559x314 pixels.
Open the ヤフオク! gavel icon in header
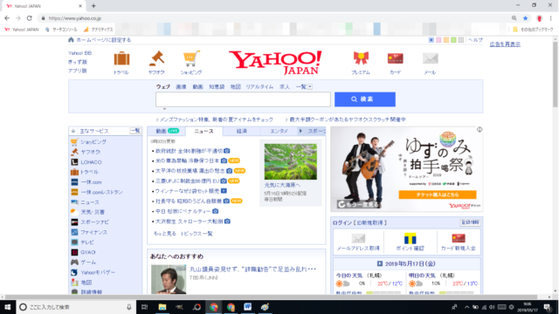pos(156,58)
